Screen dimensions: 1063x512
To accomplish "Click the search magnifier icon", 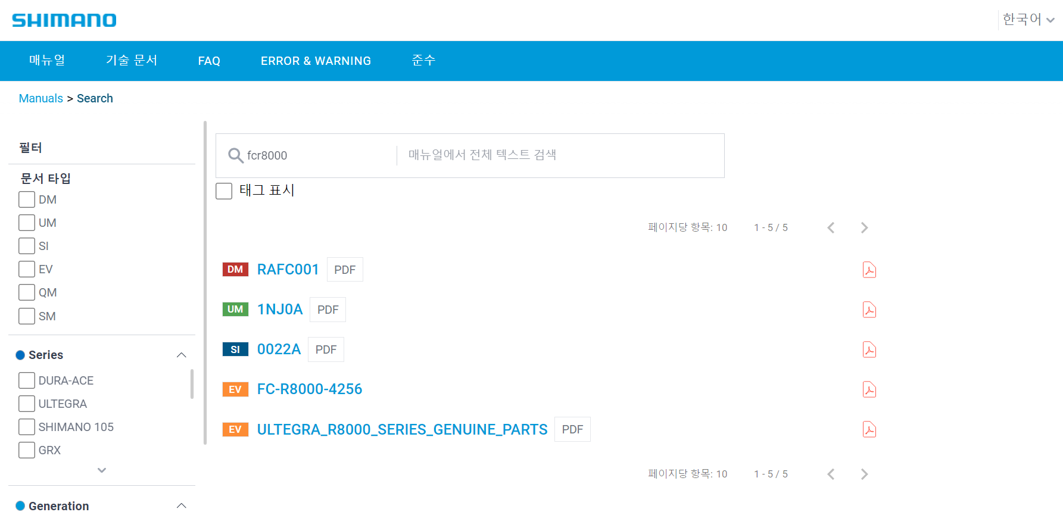I will coord(235,155).
